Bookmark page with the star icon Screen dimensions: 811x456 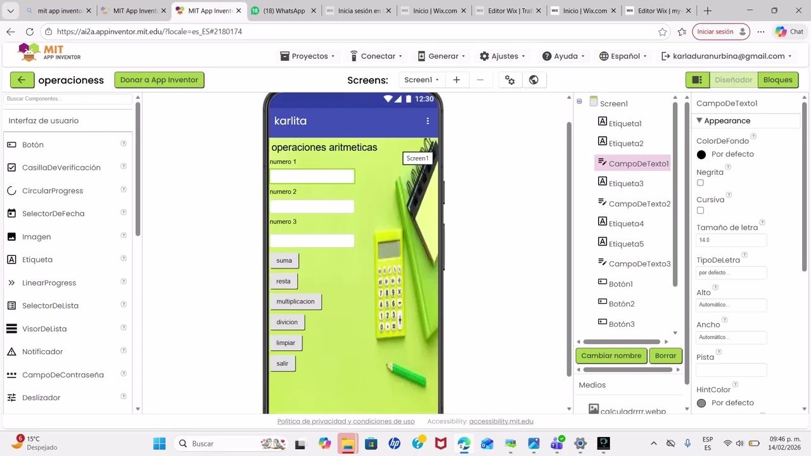[663, 32]
